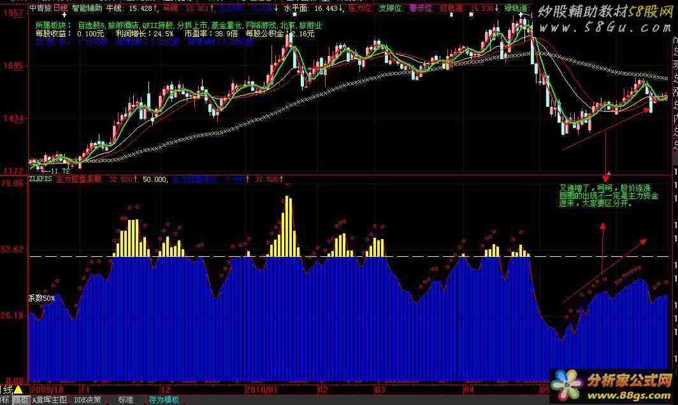Click the yellow triangle next to 日线
Screen dimensions: 678x405
tap(18, 389)
